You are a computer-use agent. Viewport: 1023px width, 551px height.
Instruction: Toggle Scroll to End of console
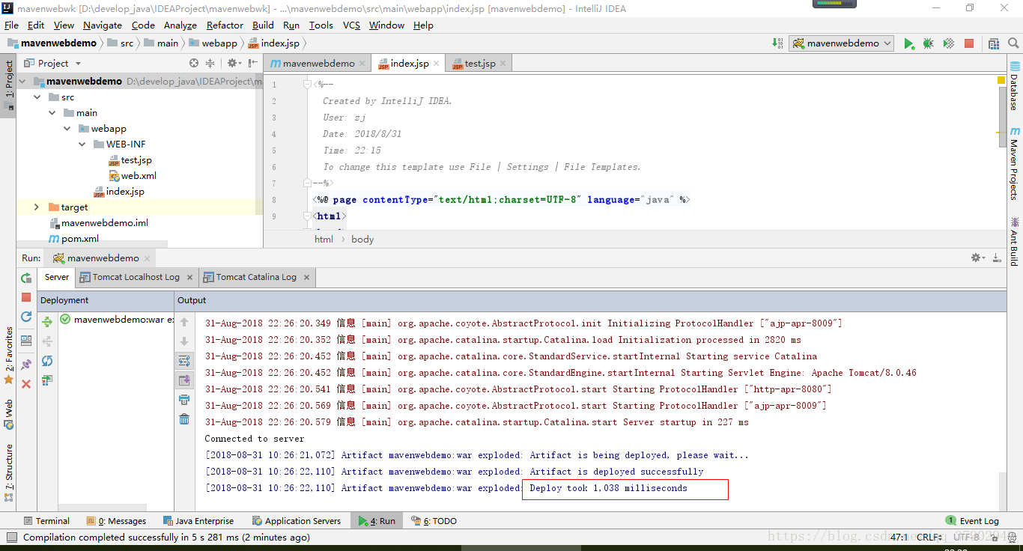[184, 380]
